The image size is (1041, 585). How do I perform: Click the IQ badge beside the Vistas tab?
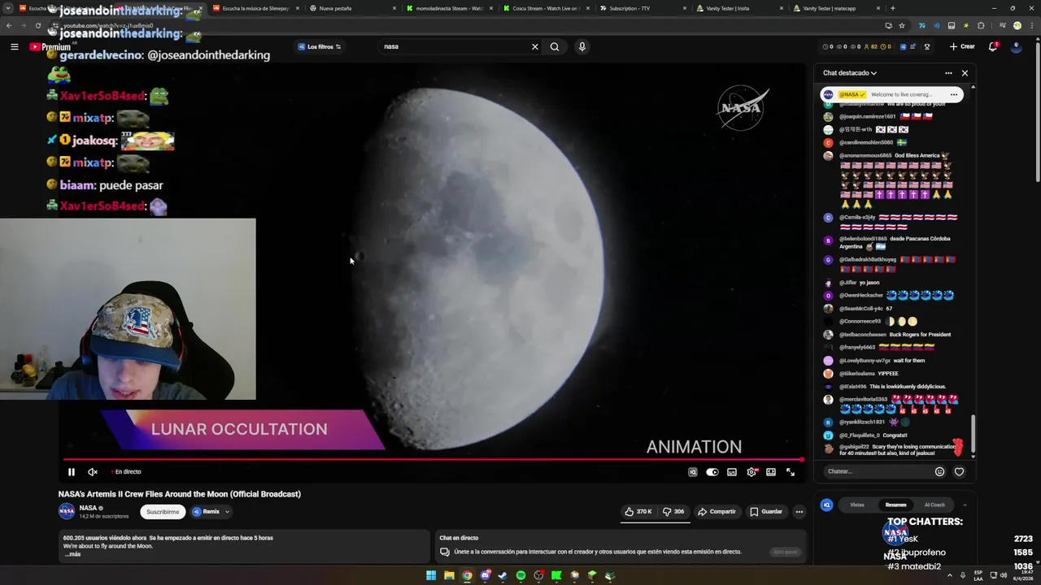[x=826, y=505]
